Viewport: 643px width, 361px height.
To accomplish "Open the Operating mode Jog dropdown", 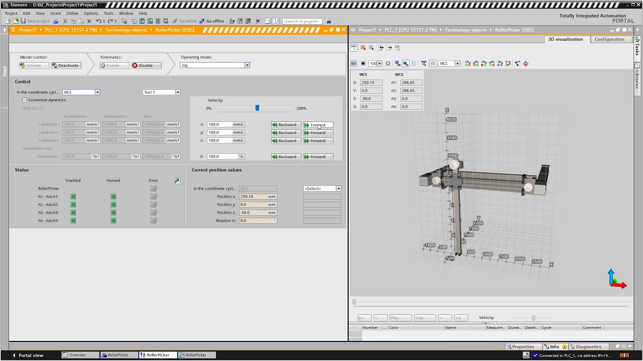I will 247,65.
